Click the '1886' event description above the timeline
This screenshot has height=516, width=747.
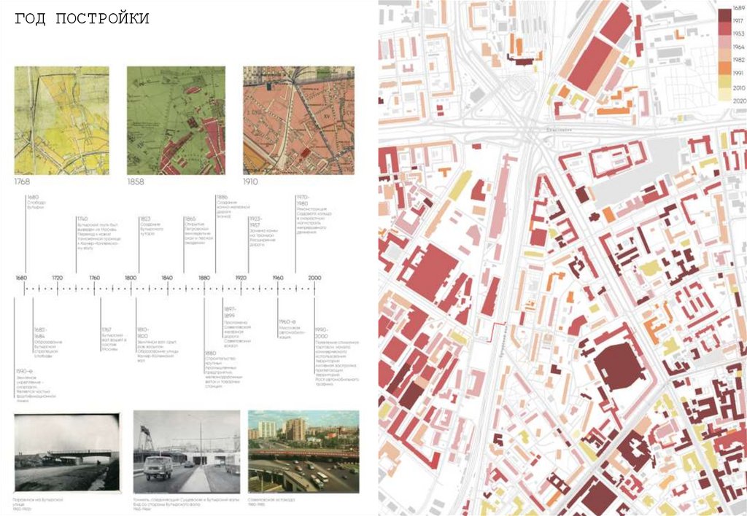coord(233,206)
